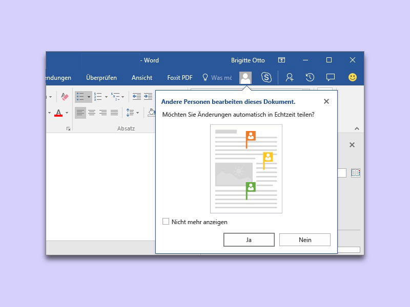
Task: Open the Share people icon
Action: pyautogui.click(x=290, y=77)
